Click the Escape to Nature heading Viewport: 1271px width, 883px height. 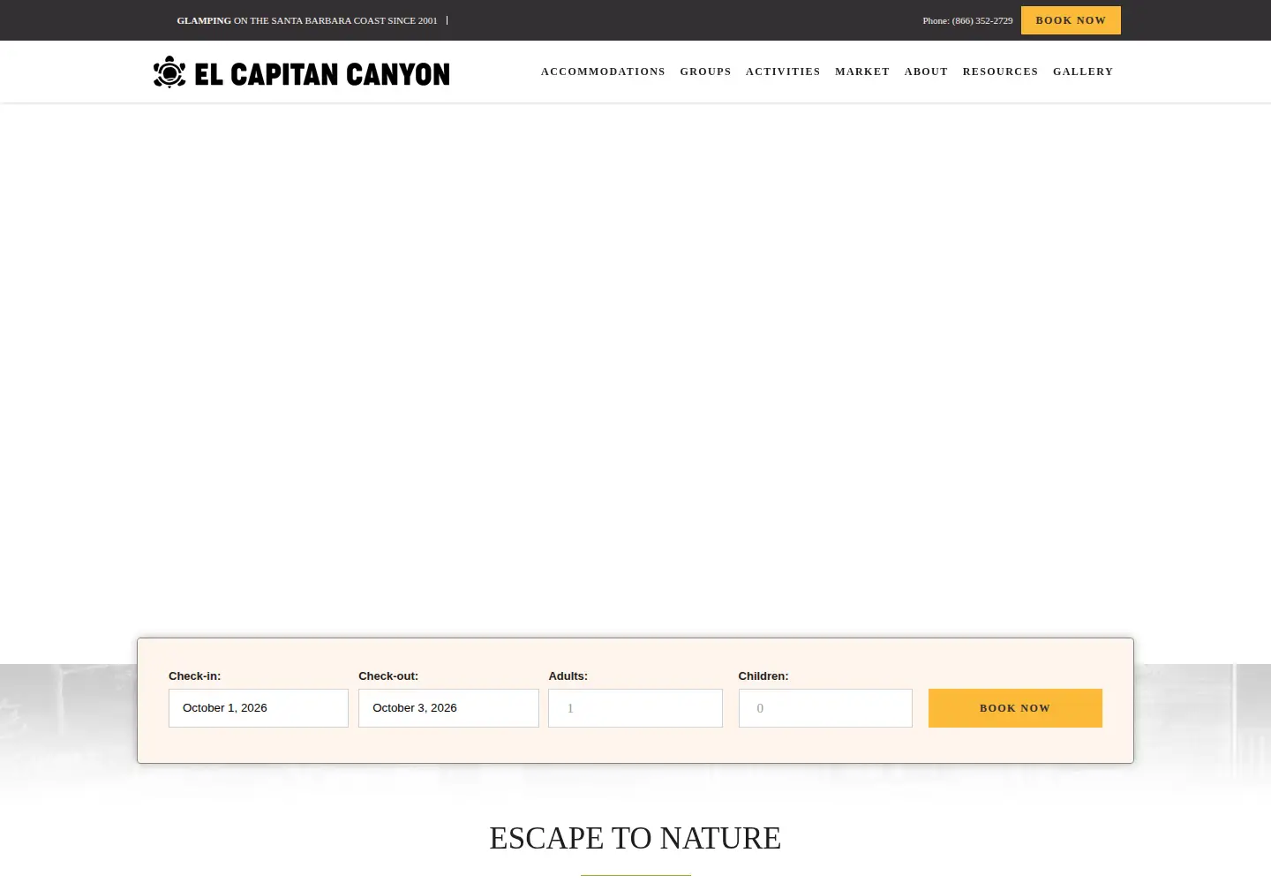pos(635,838)
